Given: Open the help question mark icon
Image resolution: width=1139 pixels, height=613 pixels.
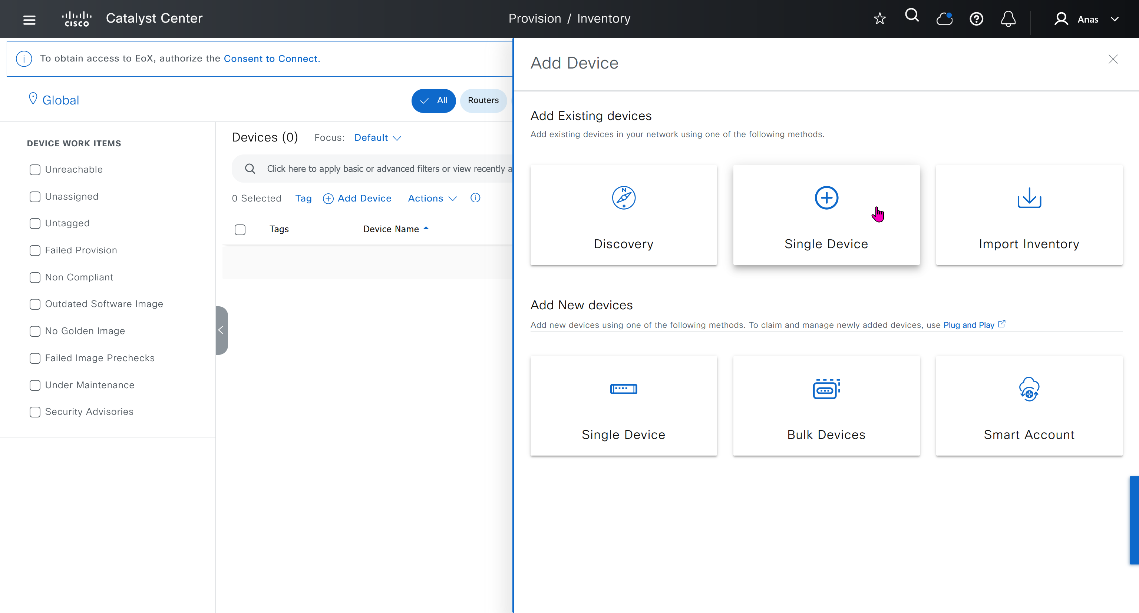Looking at the screenshot, I should (976, 19).
